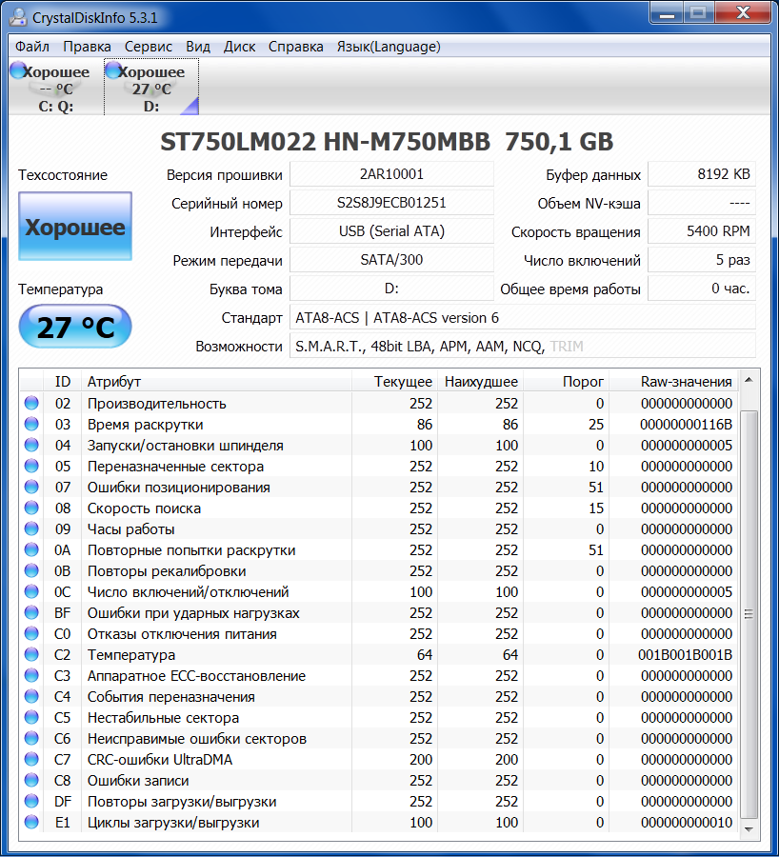Click status orb for Reallocated sectors (05)
Viewport: 779px width, 857px height.
click(x=31, y=467)
